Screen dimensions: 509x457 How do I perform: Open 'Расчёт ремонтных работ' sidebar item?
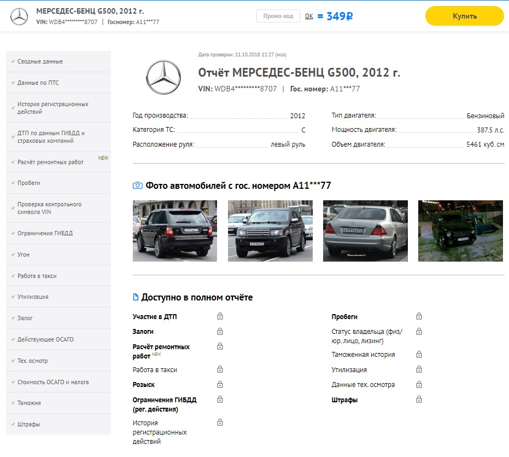58,162
